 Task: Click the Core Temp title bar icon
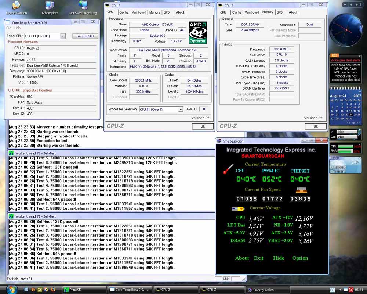(x=8, y=22)
